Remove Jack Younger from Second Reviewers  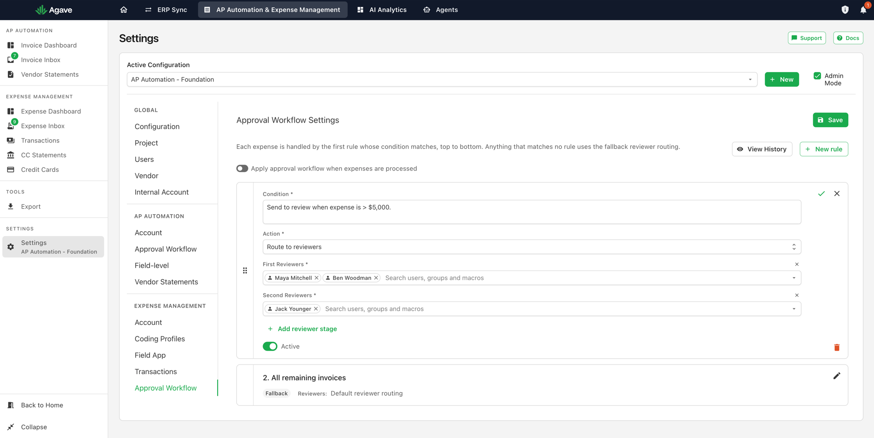coord(316,309)
